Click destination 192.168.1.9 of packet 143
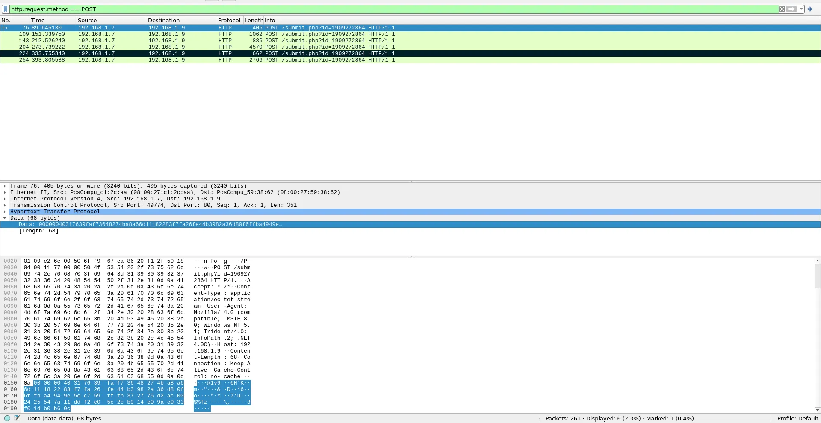This screenshot has height=423, width=821. click(166, 41)
